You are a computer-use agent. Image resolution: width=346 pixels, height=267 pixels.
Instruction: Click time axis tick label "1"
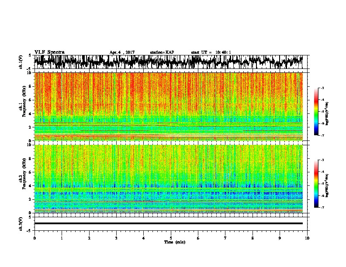click(x=62, y=238)
